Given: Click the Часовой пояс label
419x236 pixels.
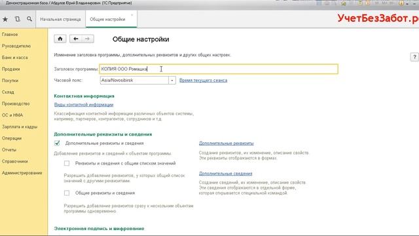Looking at the screenshot, I should click(68, 80).
